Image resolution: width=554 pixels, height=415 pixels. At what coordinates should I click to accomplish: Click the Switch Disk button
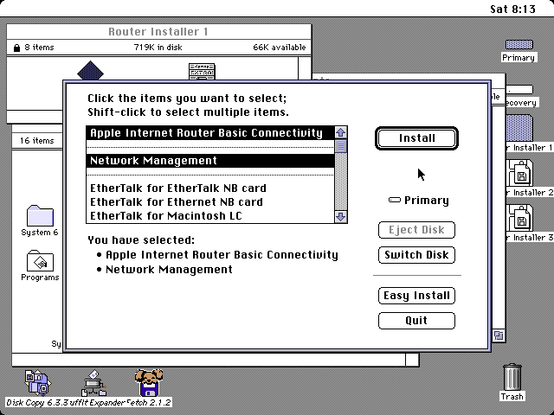pyautogui.click(x=416, y=255)
